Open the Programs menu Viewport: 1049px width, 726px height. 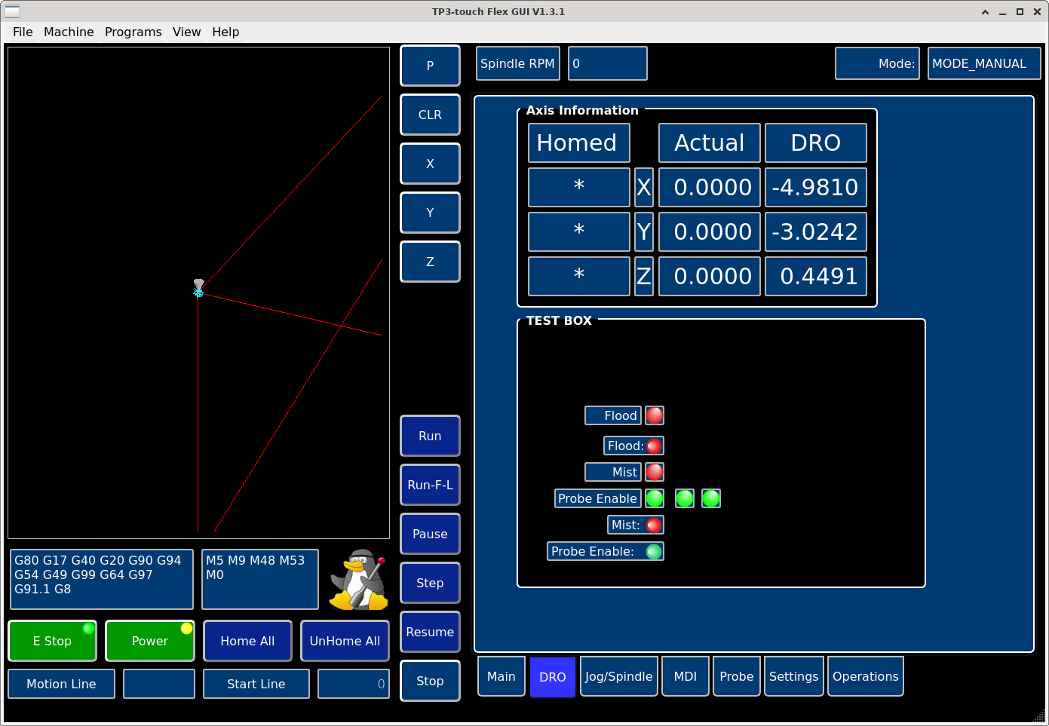[x=133, y=32]
